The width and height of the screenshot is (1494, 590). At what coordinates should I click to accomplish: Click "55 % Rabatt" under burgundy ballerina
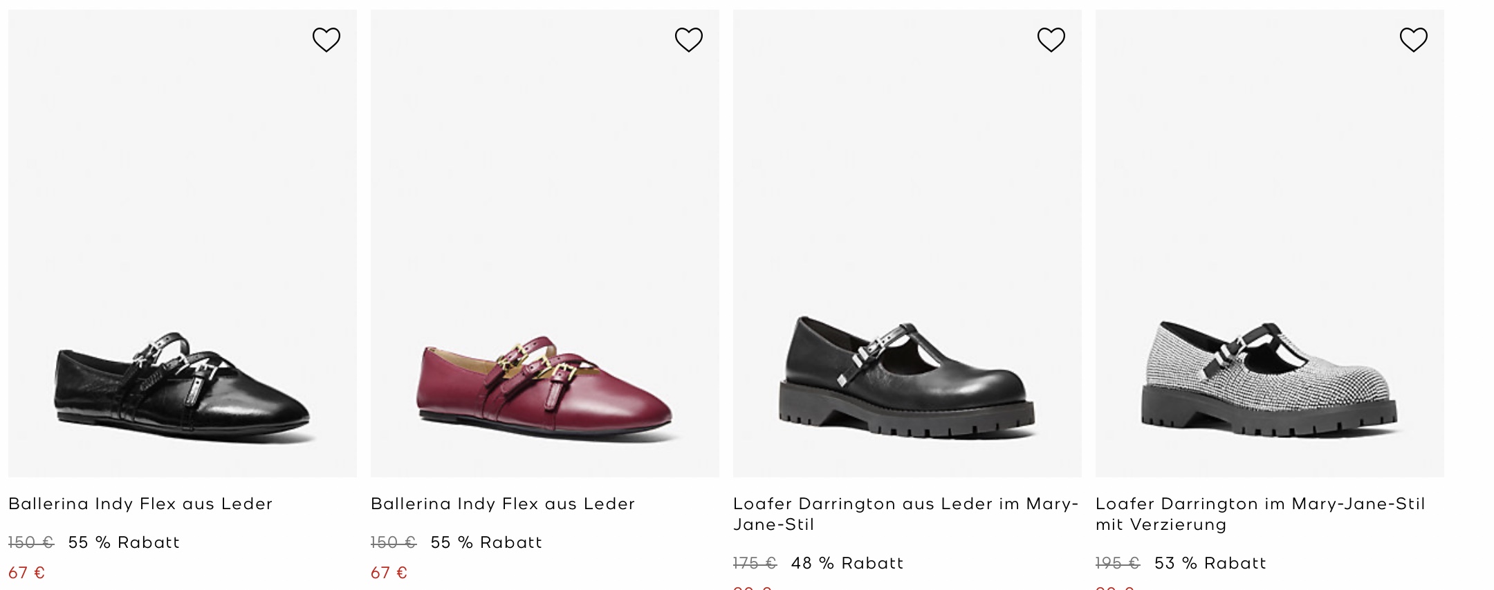[x=486, y=542]
